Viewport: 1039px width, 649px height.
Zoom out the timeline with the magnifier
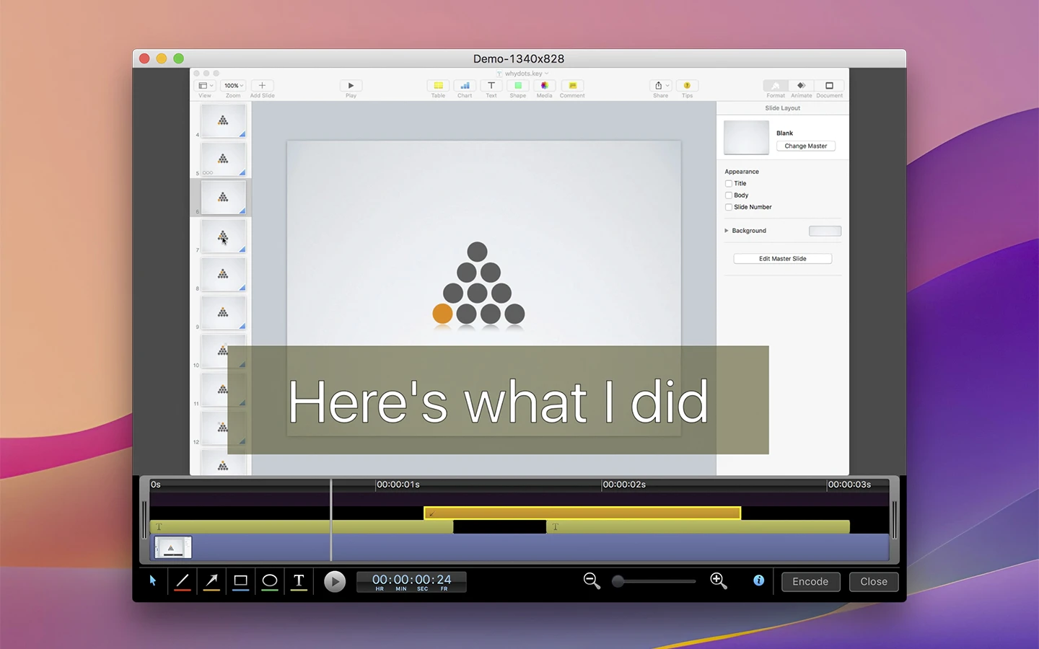pyautogui.click(x=592, y=581)
